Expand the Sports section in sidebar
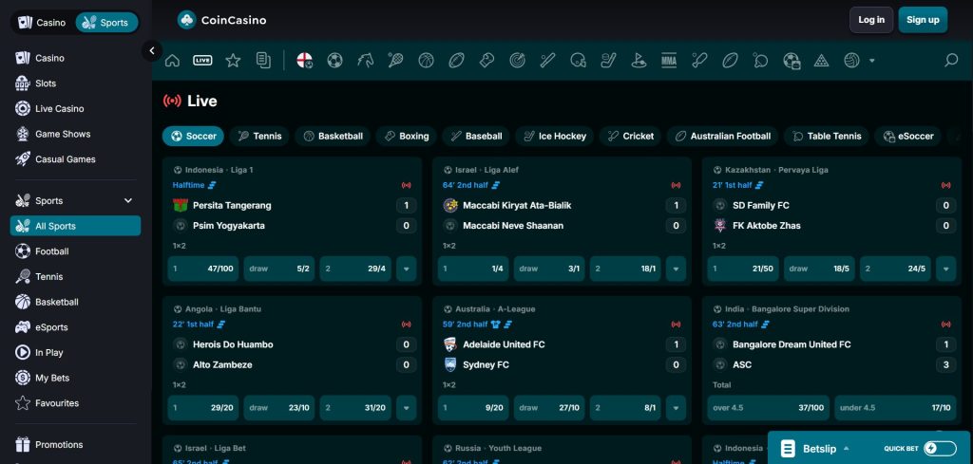 (128, 201)
